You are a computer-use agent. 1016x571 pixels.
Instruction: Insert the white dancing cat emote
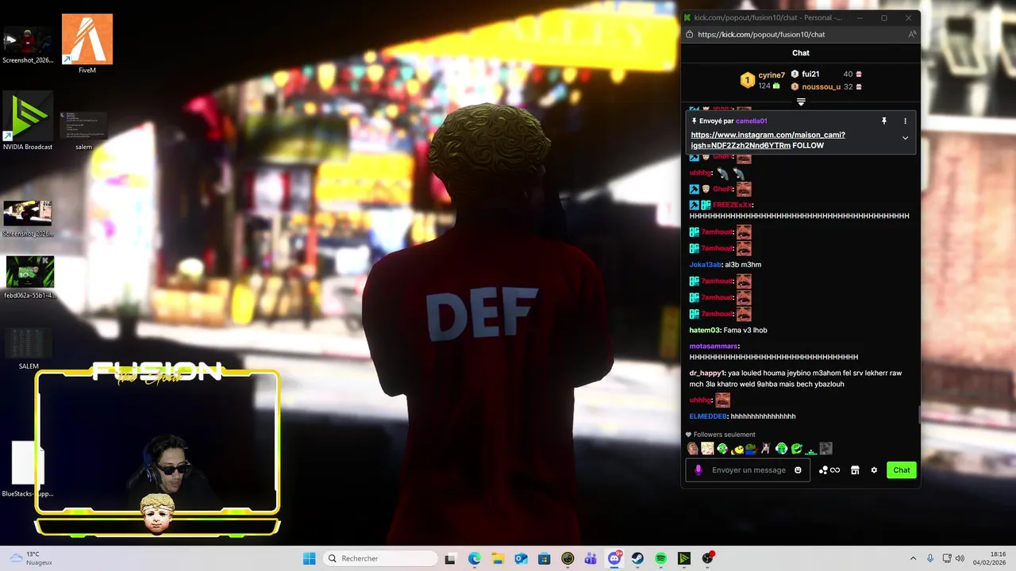[766, 449]
